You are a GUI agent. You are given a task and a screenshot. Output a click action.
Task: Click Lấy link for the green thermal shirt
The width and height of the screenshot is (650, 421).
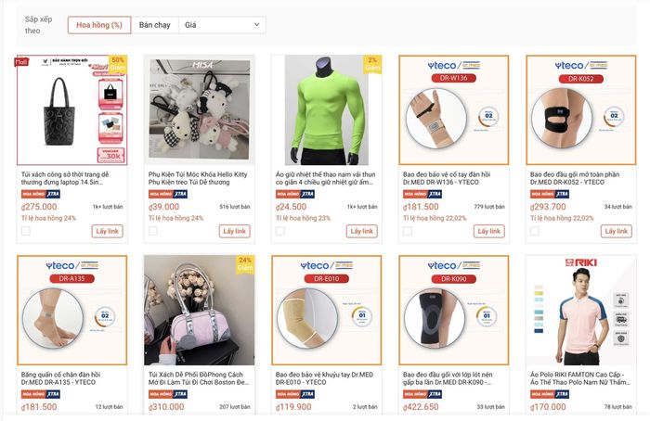362,231
